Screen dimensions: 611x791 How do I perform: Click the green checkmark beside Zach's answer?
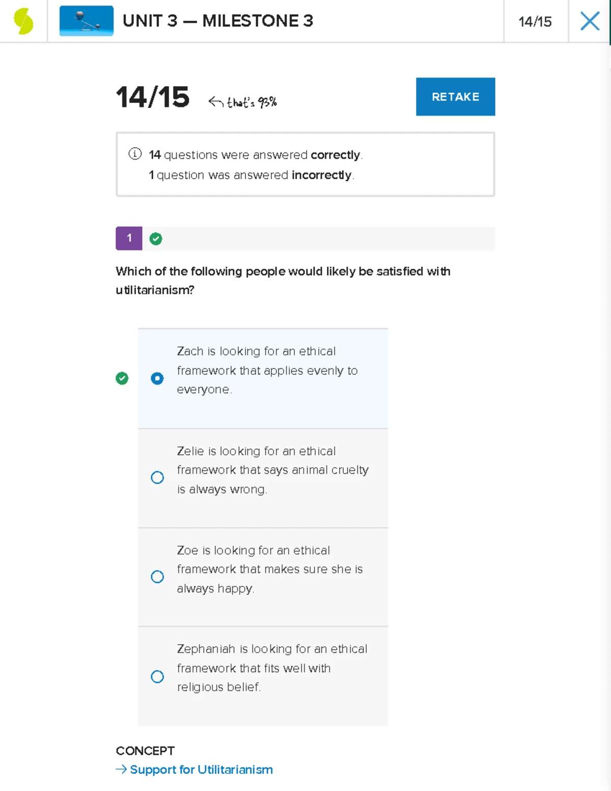[122, 378]
